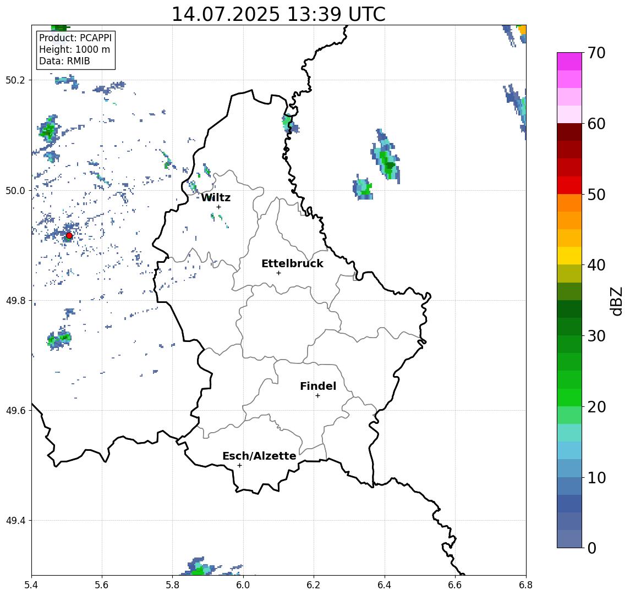This screenshot has width=630, height=596.
Task: Click the latitude tick label 49.6
Action: coord(15,411)
